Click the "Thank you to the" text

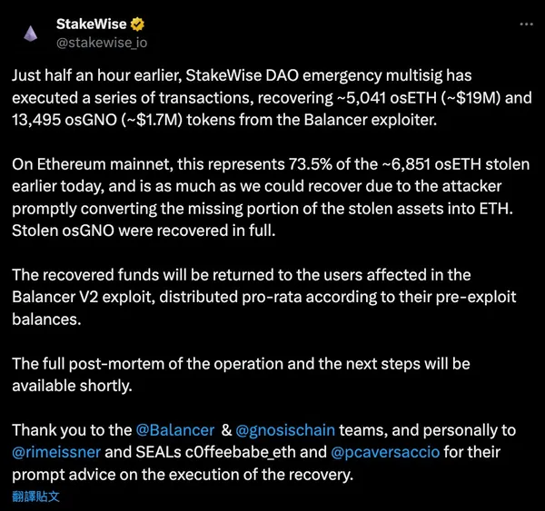[73, 430]
